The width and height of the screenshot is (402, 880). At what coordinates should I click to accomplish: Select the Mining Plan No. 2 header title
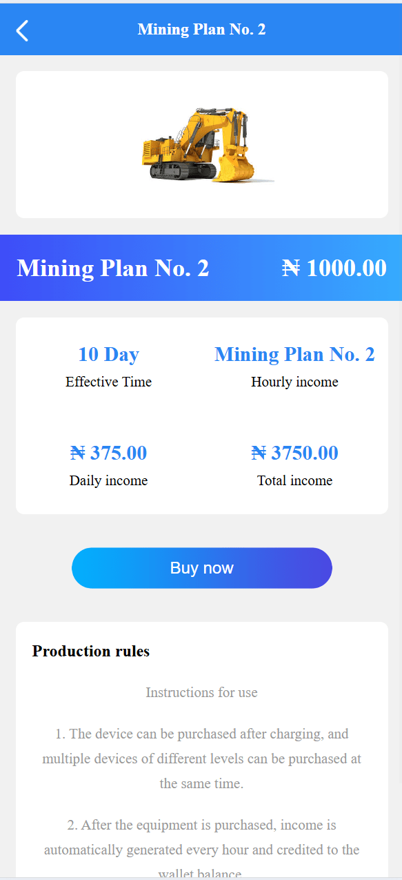pos(201,30)
